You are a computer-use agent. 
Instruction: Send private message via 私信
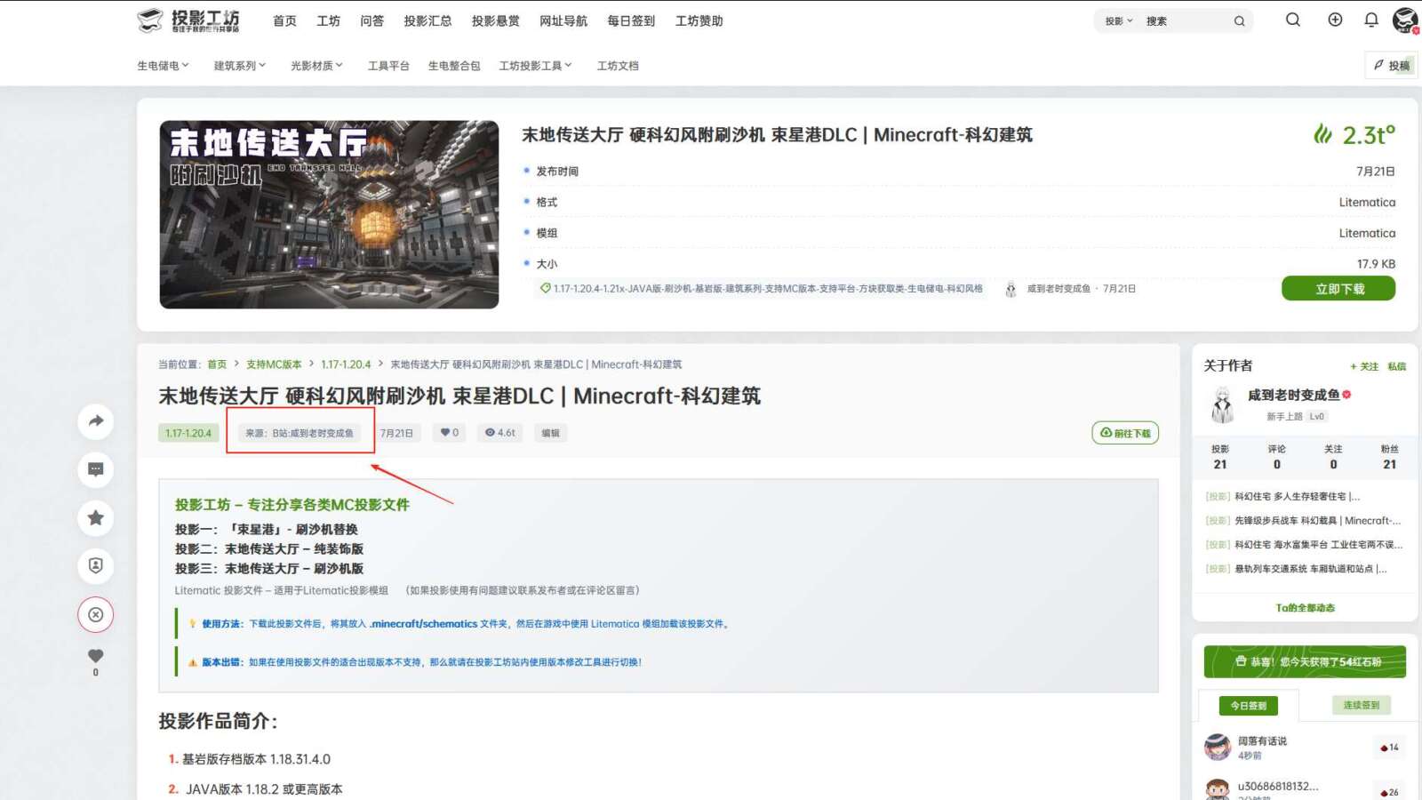coord(1397,366)
